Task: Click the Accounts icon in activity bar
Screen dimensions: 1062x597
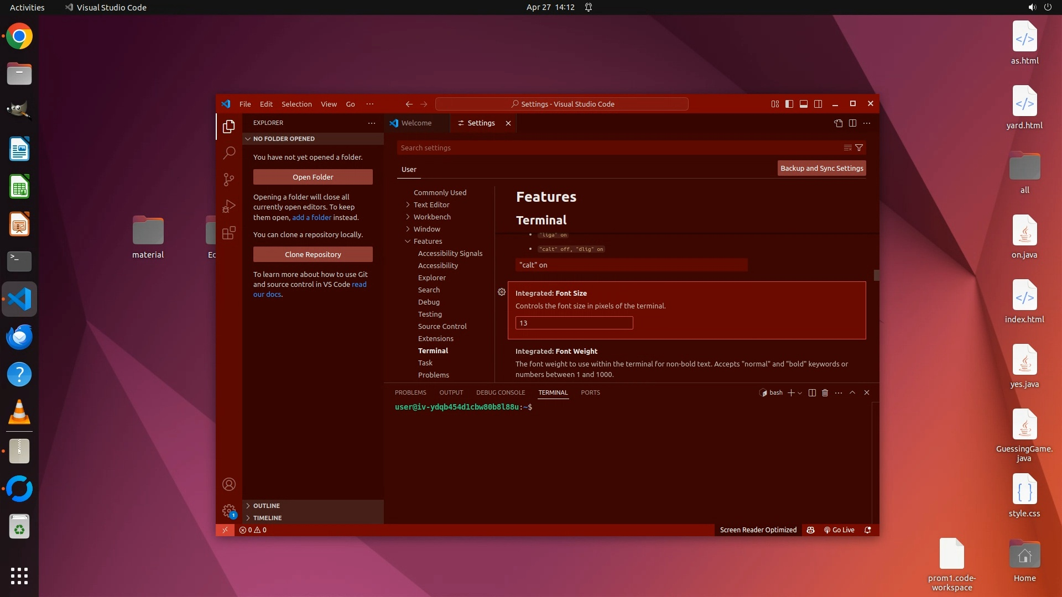Action: (x=229, y=484)
